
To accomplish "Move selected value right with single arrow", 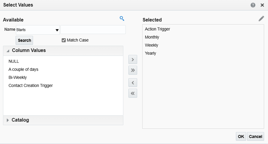I will (133, 59).
